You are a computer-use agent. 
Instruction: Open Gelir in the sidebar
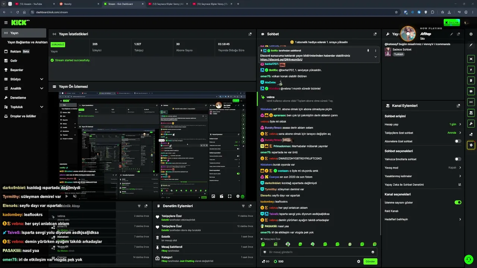(23, 61)
